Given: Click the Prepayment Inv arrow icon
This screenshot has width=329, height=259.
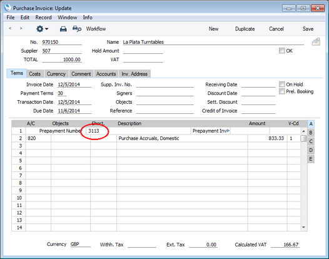Looking at the screenshot, I should click(228, 131).
